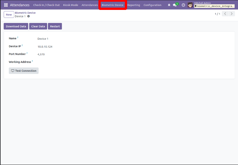The width and height of the screenshot is (238, 165).
Task: Click the Name field value Device 1
Action: [x=43, y=39]
